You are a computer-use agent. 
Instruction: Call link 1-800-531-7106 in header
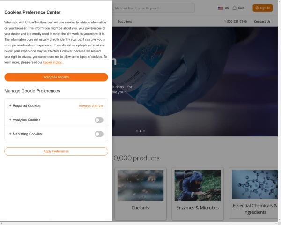click(x=235, y=21)
